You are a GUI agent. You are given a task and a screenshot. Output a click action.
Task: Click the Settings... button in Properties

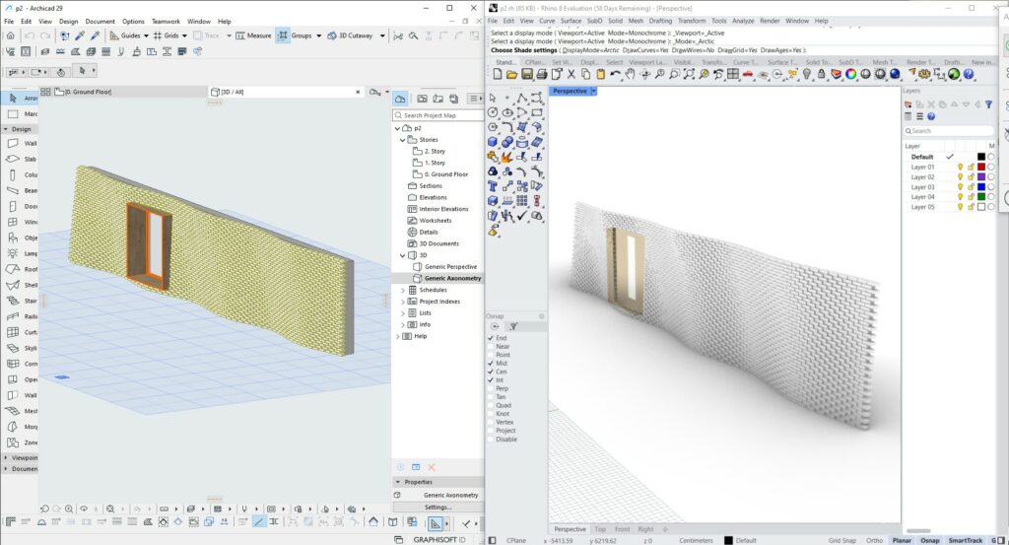tap(437, 508)
